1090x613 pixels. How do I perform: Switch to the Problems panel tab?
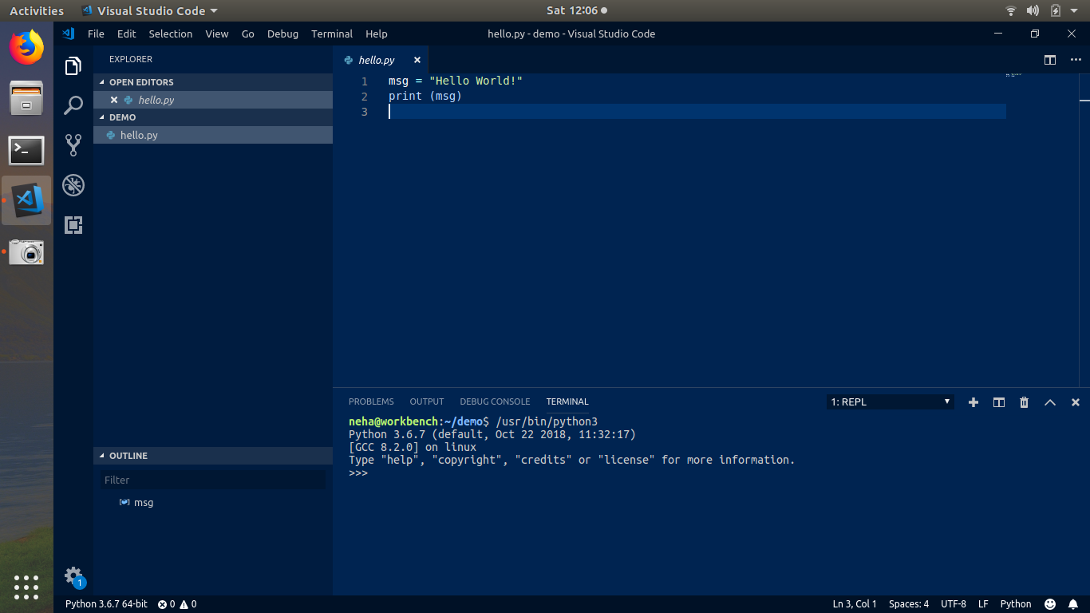371,401
